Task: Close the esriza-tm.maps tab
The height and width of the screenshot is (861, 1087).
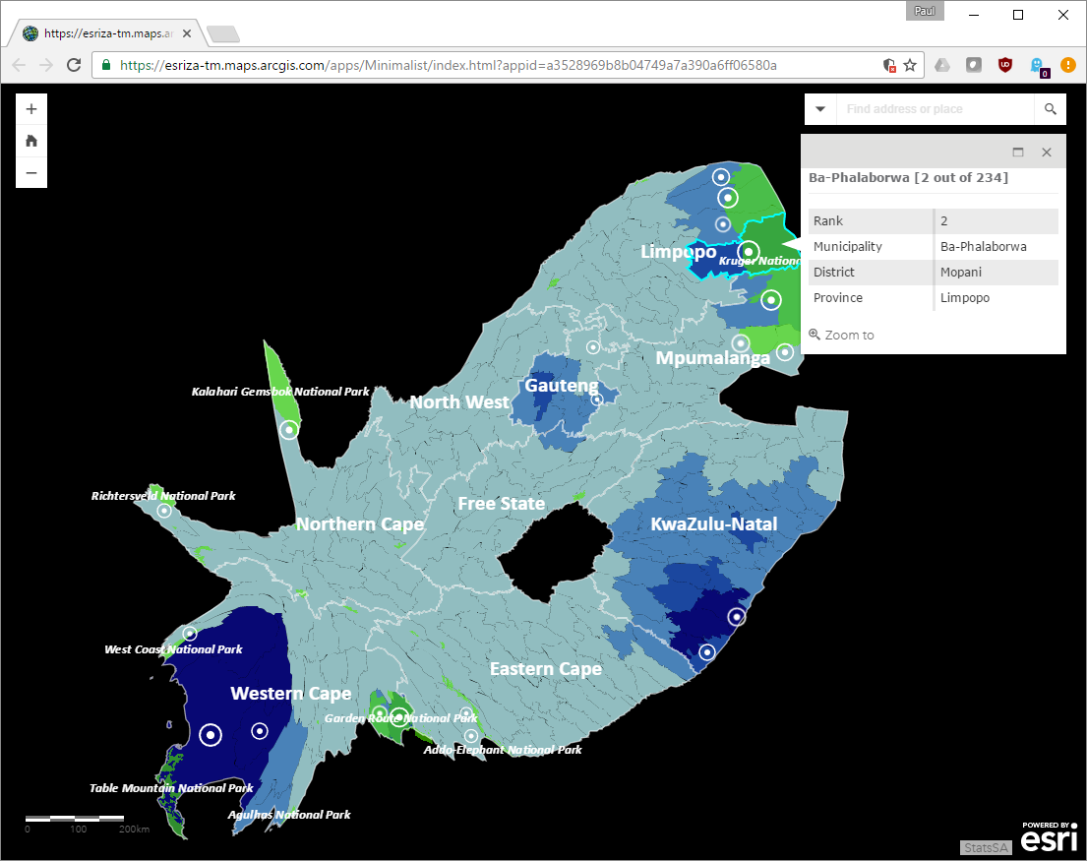Action: (x=187, y=33)
